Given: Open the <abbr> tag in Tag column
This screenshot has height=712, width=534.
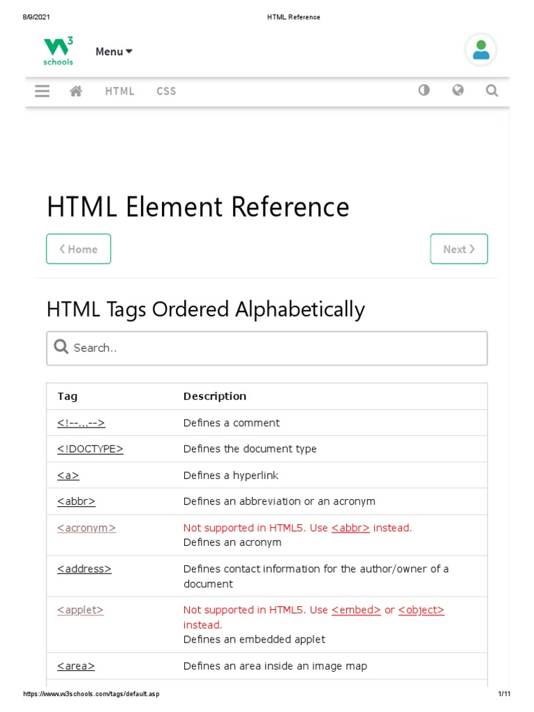Looking at the screenshot, I should click(76, 501).
